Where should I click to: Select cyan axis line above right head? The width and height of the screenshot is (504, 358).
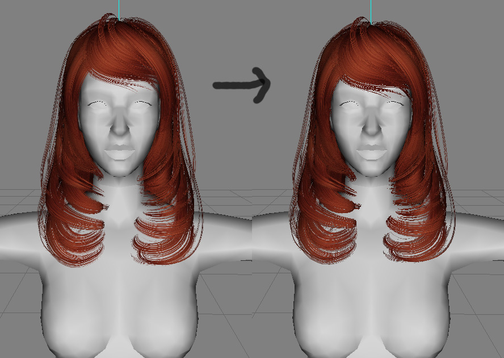click(371, 13)
